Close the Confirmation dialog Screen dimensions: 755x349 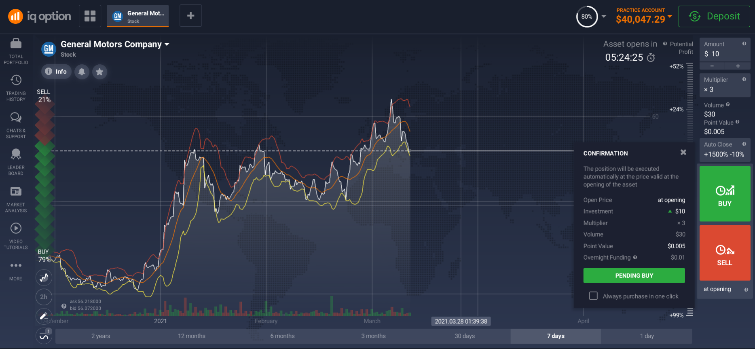pos(683,152)
